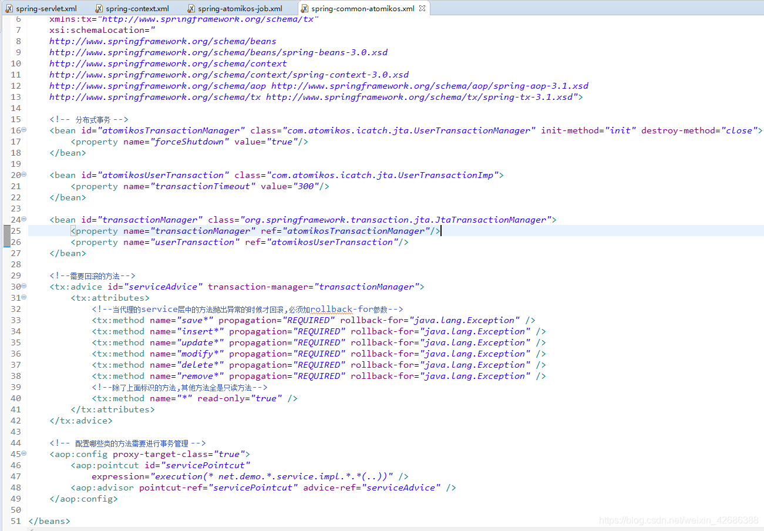The height and width of the screenshot is (531, 764).
Task: Click the spring-aop-3.1.xsd URL on line 12
Action: (x=430, y=86)
